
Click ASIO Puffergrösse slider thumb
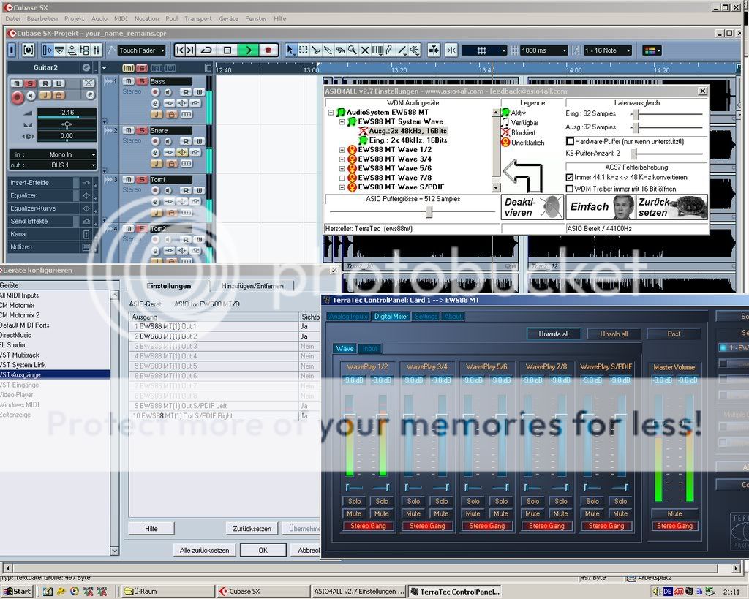tap(429, 211)
